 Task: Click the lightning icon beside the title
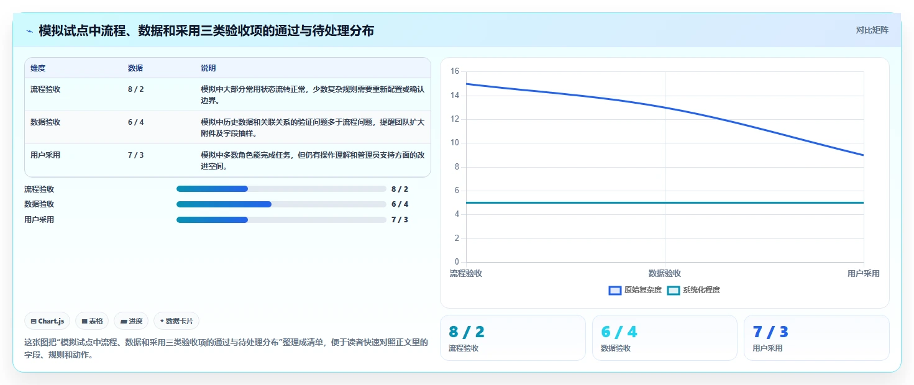click(x=29, y=30)
